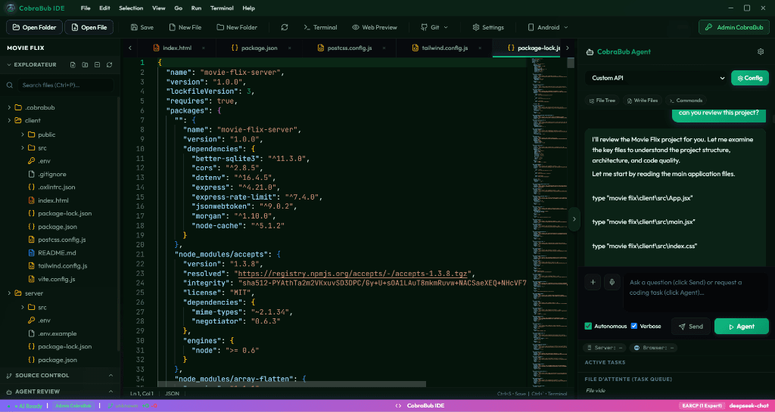775x412 pixels.
Task: Click the editor horizontal scrollbar
Action: [291, 383]
